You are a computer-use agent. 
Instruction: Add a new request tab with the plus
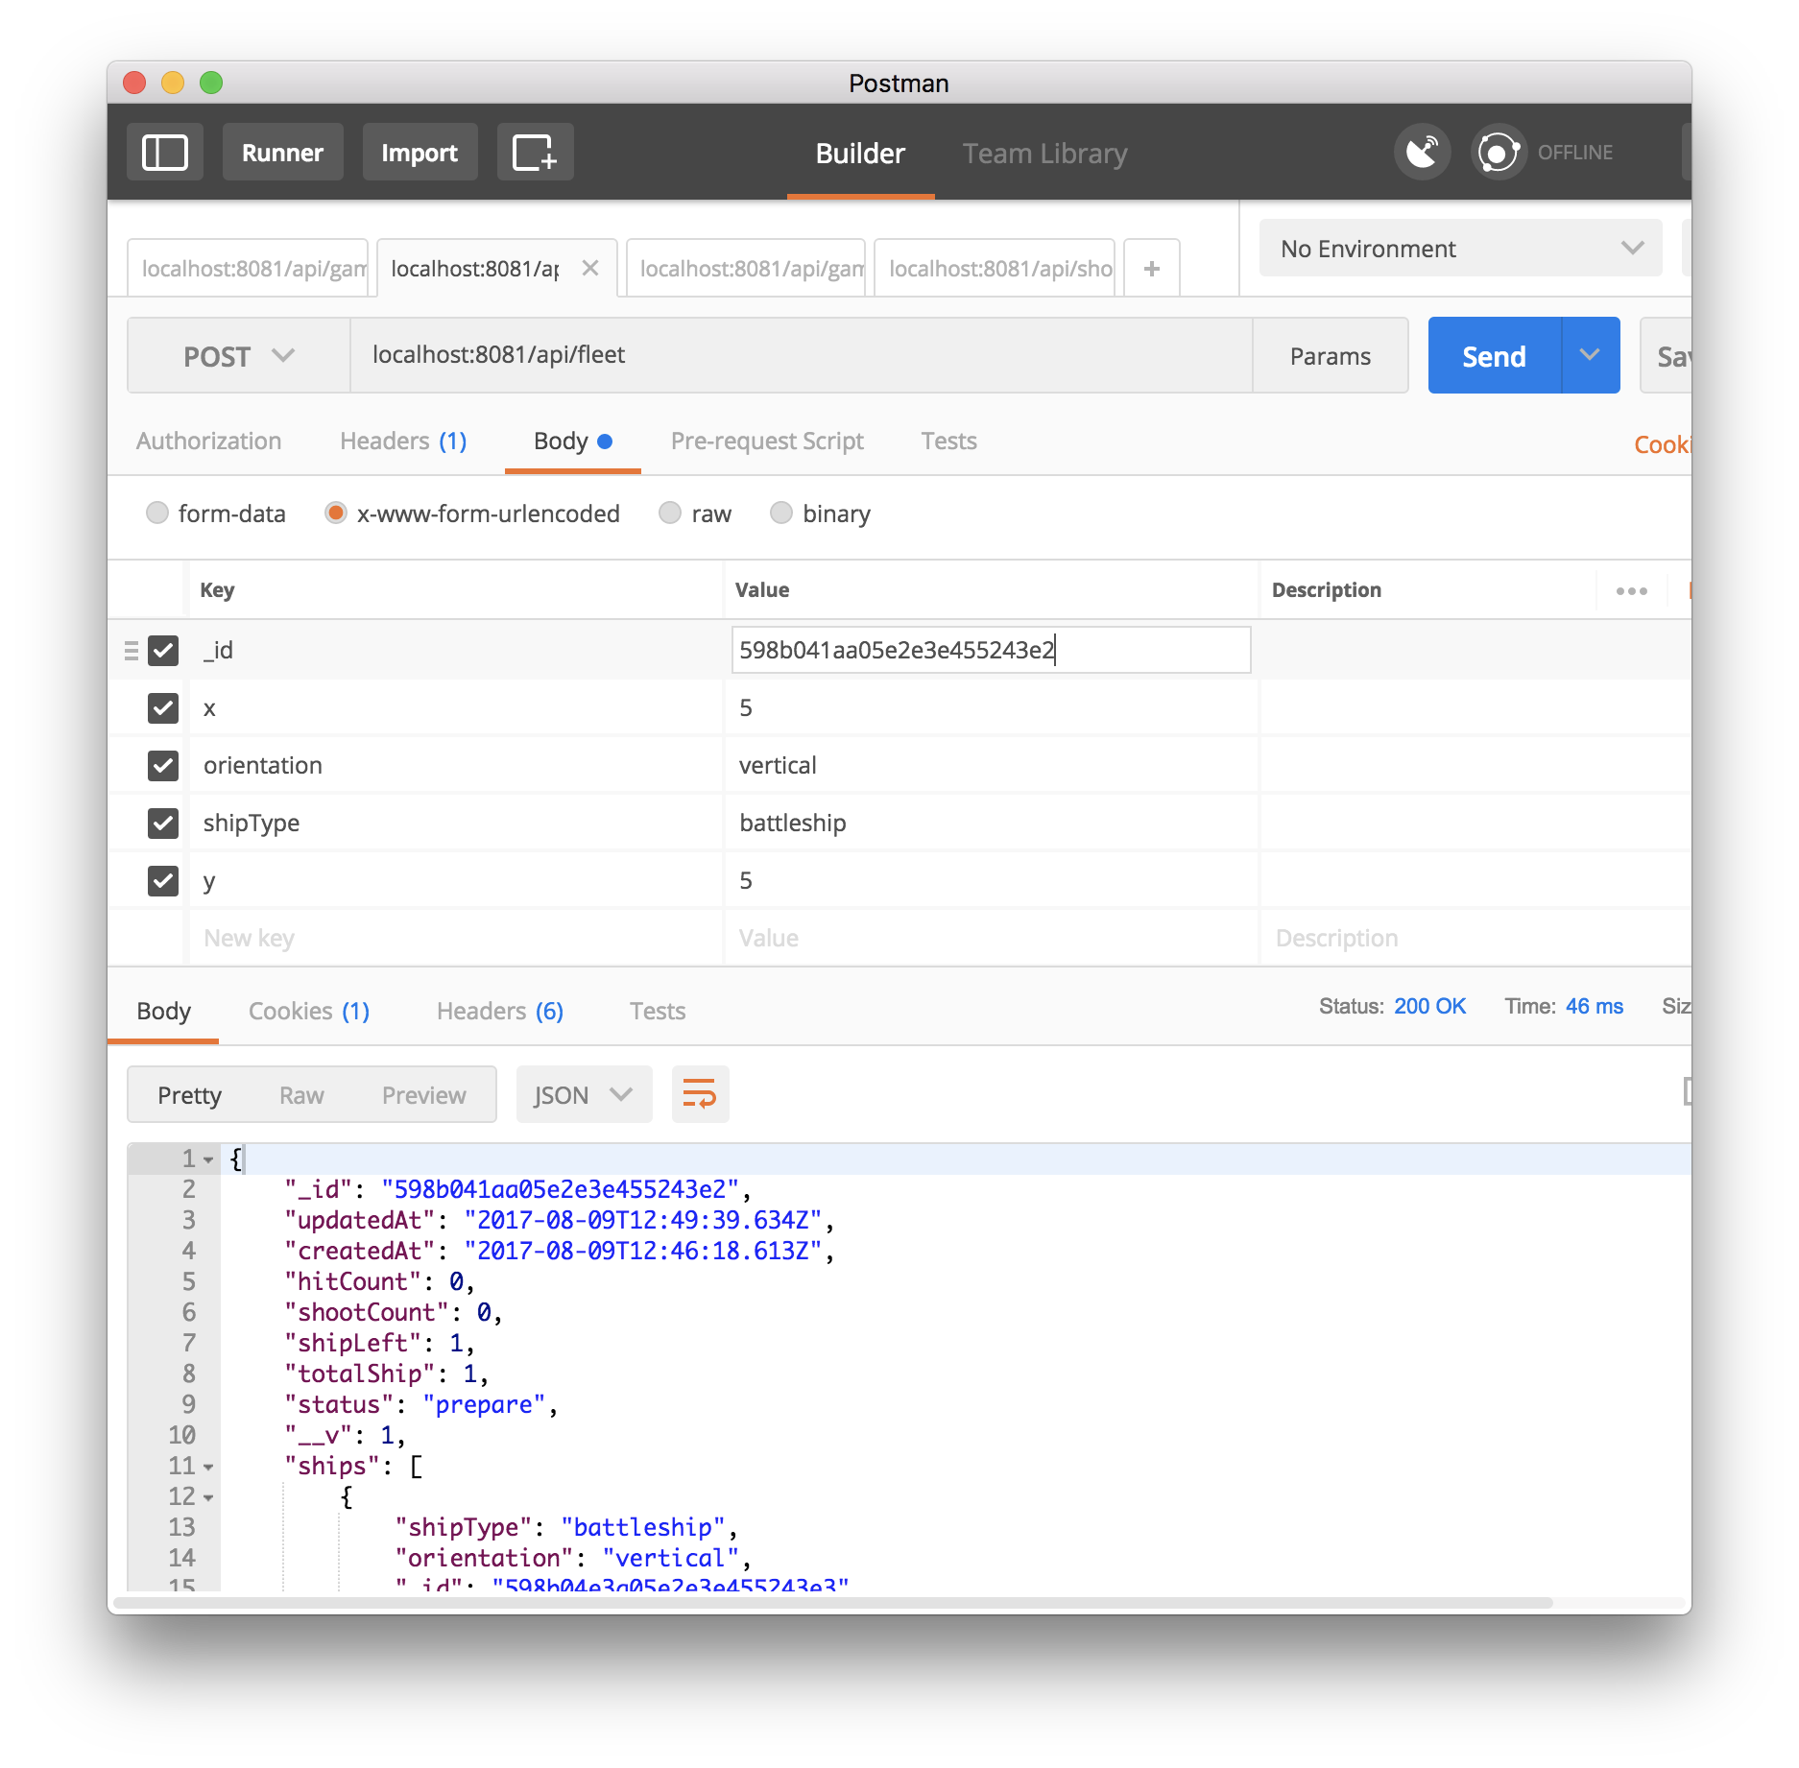tap(1152, 269)
